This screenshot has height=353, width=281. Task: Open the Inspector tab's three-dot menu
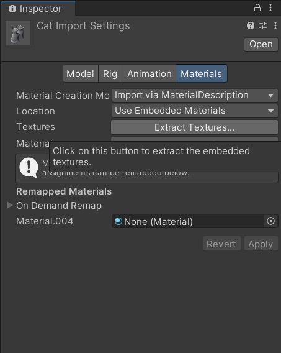(x=270, y=8)
